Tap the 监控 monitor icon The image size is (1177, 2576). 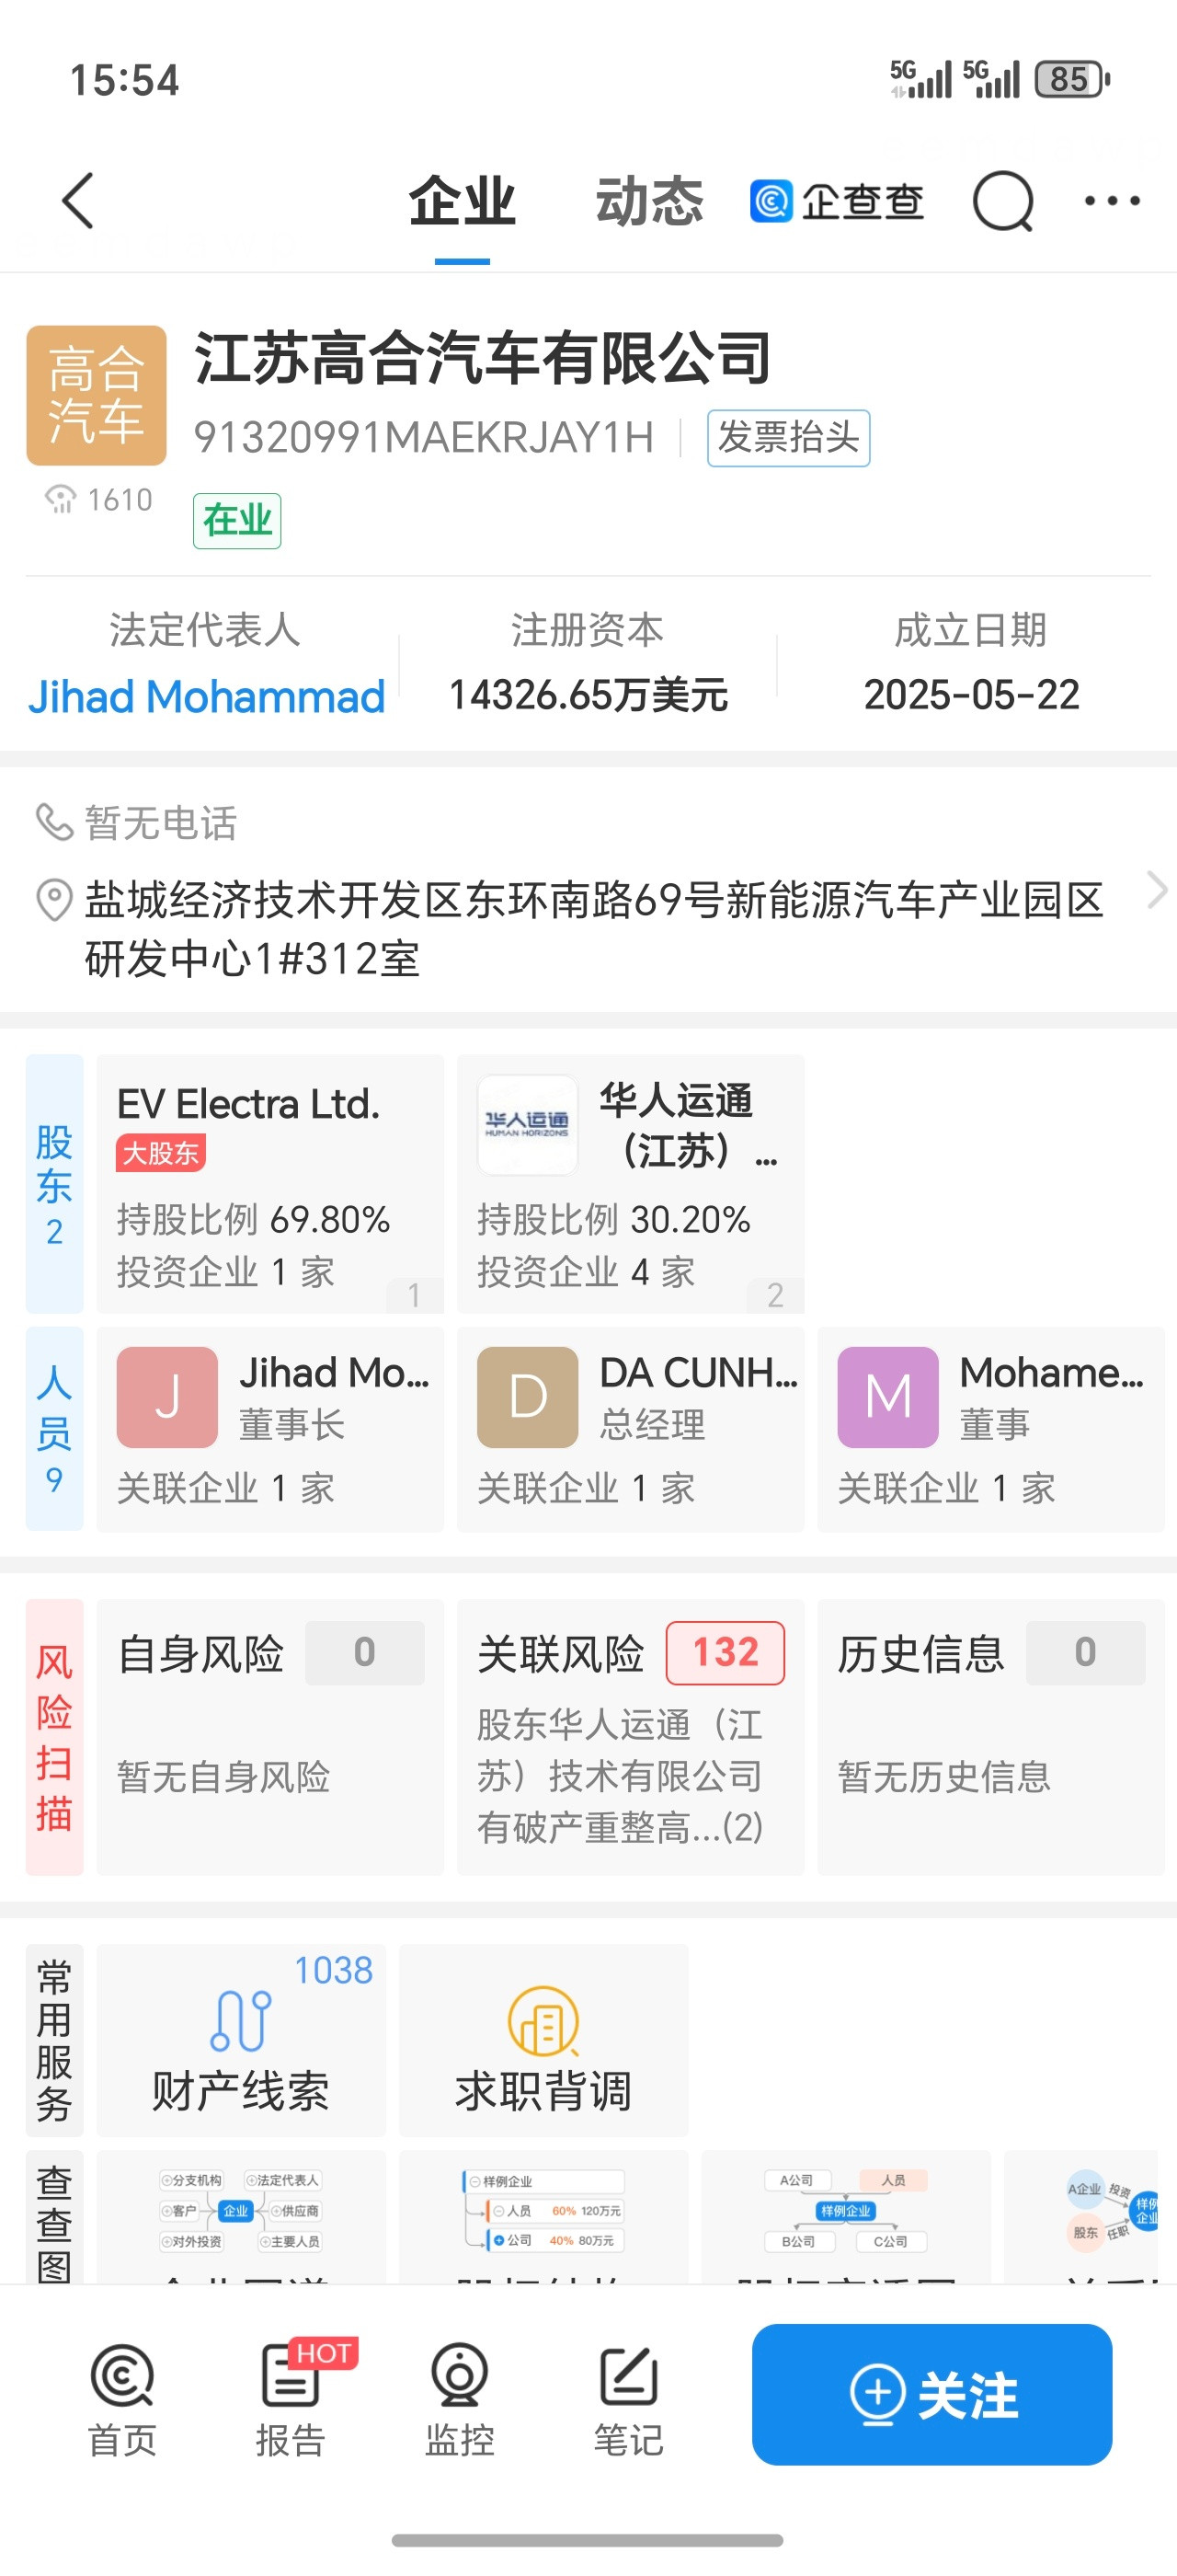(460, 2397)
